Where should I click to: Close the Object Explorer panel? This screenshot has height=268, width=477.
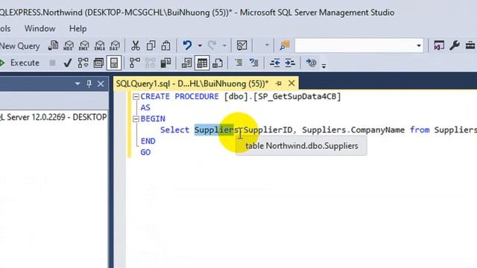pyautogui.click(x=101, y=83)
